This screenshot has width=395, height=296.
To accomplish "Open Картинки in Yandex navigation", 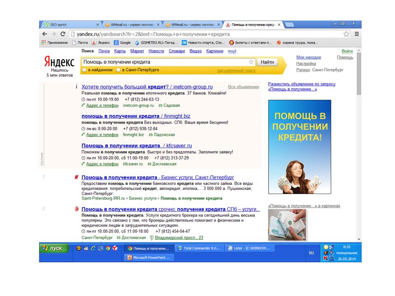I will (x=215, y=51).
